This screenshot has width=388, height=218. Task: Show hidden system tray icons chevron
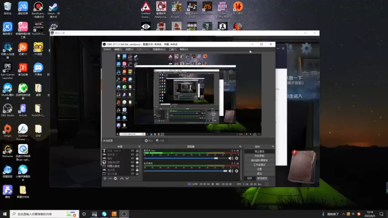tap(343, 214)
